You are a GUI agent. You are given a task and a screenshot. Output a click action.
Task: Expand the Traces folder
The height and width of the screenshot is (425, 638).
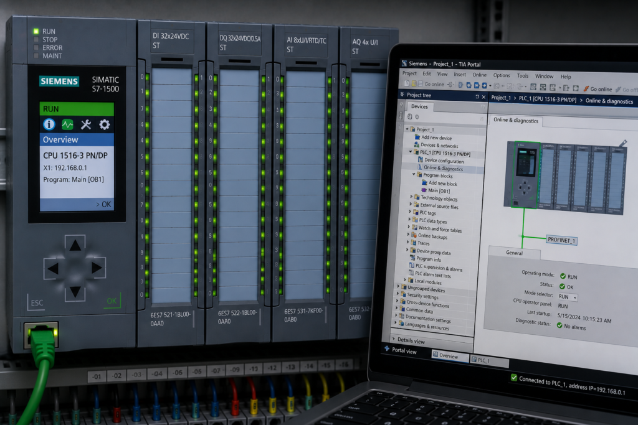pyautogui.click(x=407, y=242)
